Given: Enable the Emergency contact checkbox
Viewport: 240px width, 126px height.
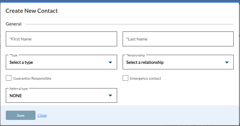Looking at the screenshot, I should coord(125,78).
